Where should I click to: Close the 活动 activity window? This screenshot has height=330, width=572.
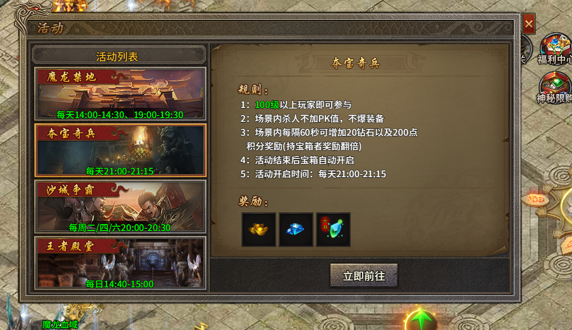pyautogui.click(x=528, y=24)
